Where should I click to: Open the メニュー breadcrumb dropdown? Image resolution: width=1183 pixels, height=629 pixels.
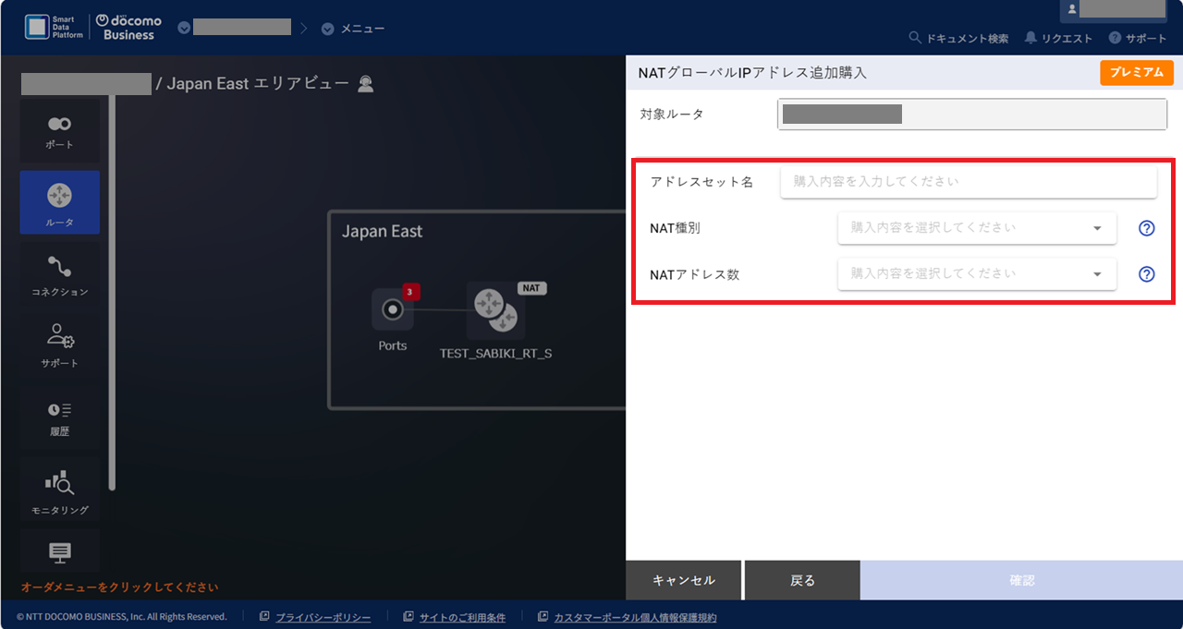(x=353, y=29)
